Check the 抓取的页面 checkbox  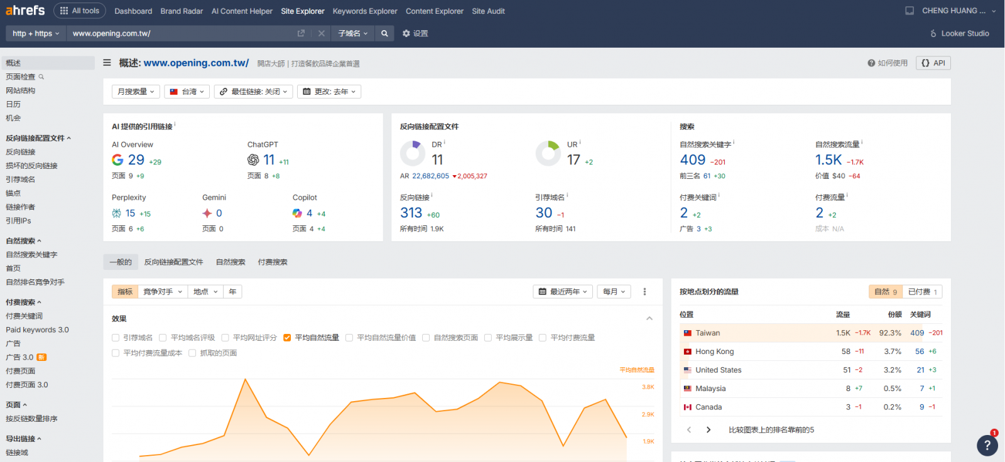(192, 353)
